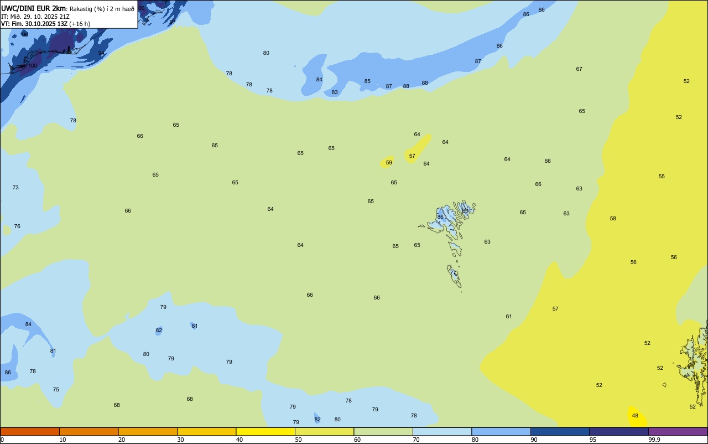Click the humidity value "67" on the map
Screen dimensions: 708x444
(579, 69)
